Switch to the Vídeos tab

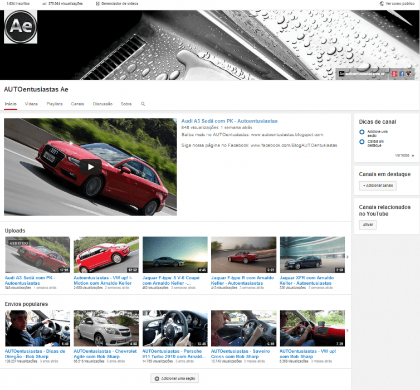click(x=31, y=104)
